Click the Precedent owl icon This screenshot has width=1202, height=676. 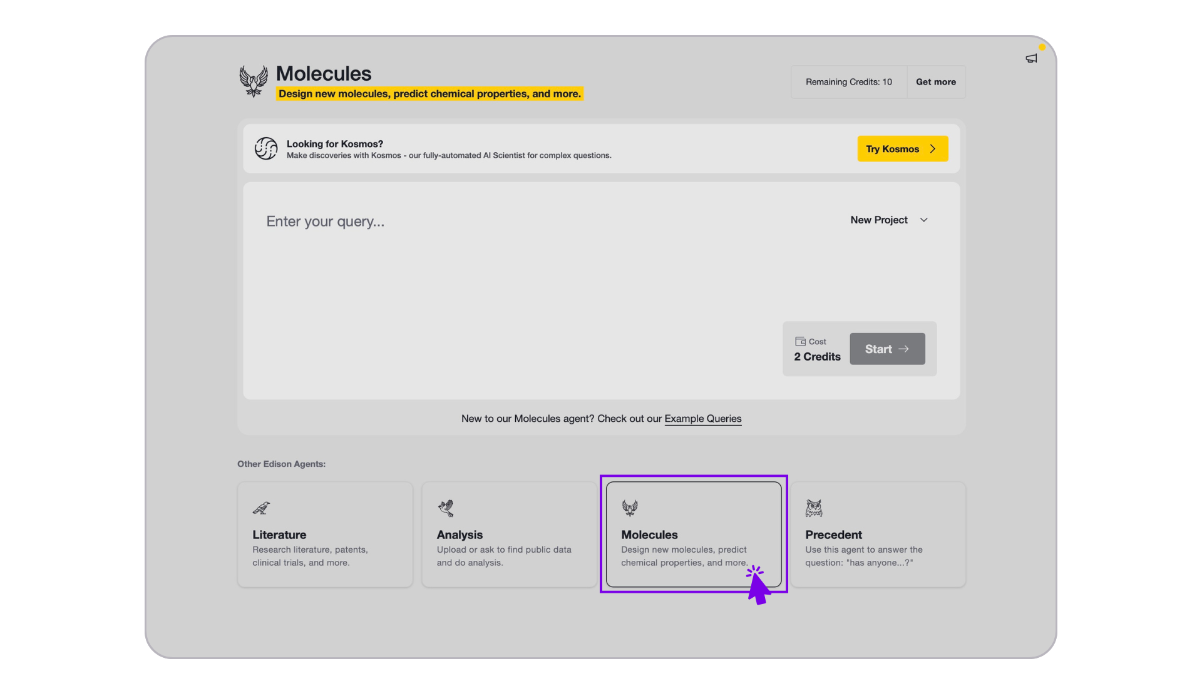click(x=814, y=508)
